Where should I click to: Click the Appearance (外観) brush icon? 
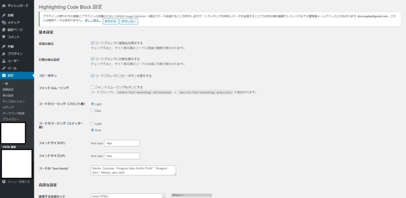[4, 47]
